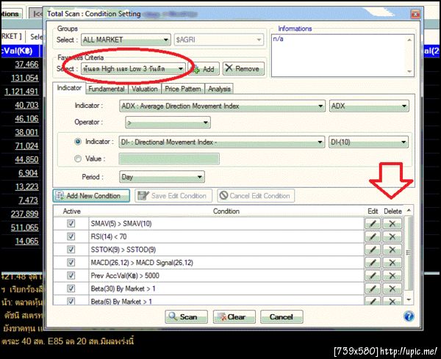Toggle active checkbox for SMAV(5) > SMAV(10)
The width and height of the screenshot is (441, 359).
click(x=71, y=224)
